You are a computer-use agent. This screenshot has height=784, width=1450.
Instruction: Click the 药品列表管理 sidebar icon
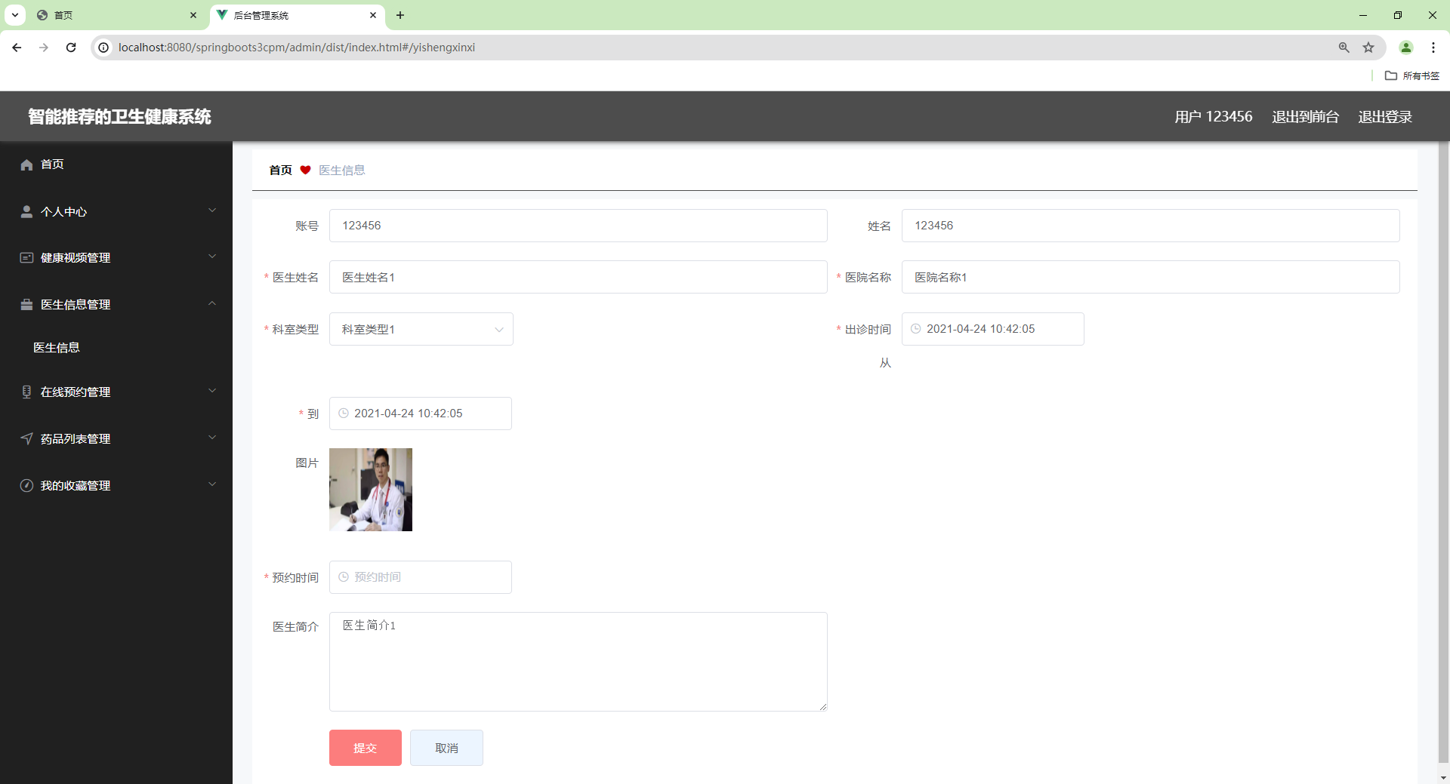[x=26, y=438]
